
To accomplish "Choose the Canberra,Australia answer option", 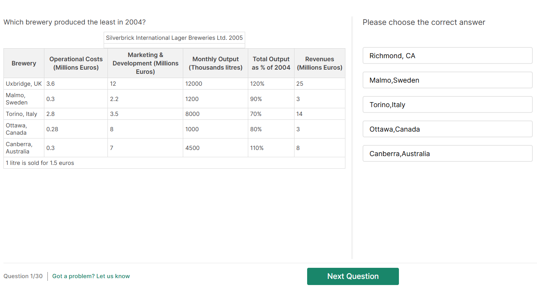I will [447, 154].
